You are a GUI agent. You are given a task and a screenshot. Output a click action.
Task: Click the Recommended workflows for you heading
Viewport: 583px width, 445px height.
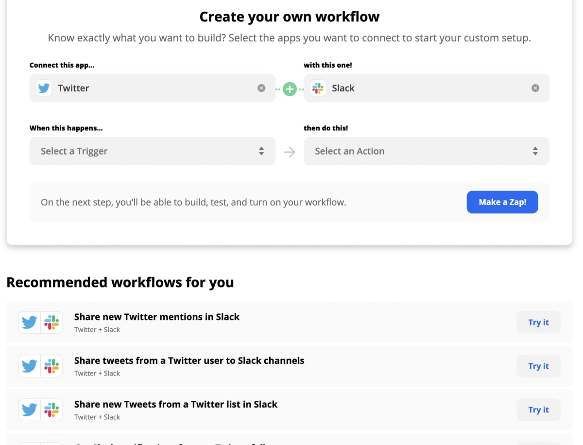click(120, 282)
